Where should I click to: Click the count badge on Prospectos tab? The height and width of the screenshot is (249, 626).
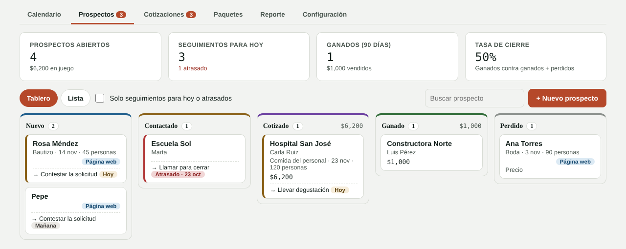(121, 15)
